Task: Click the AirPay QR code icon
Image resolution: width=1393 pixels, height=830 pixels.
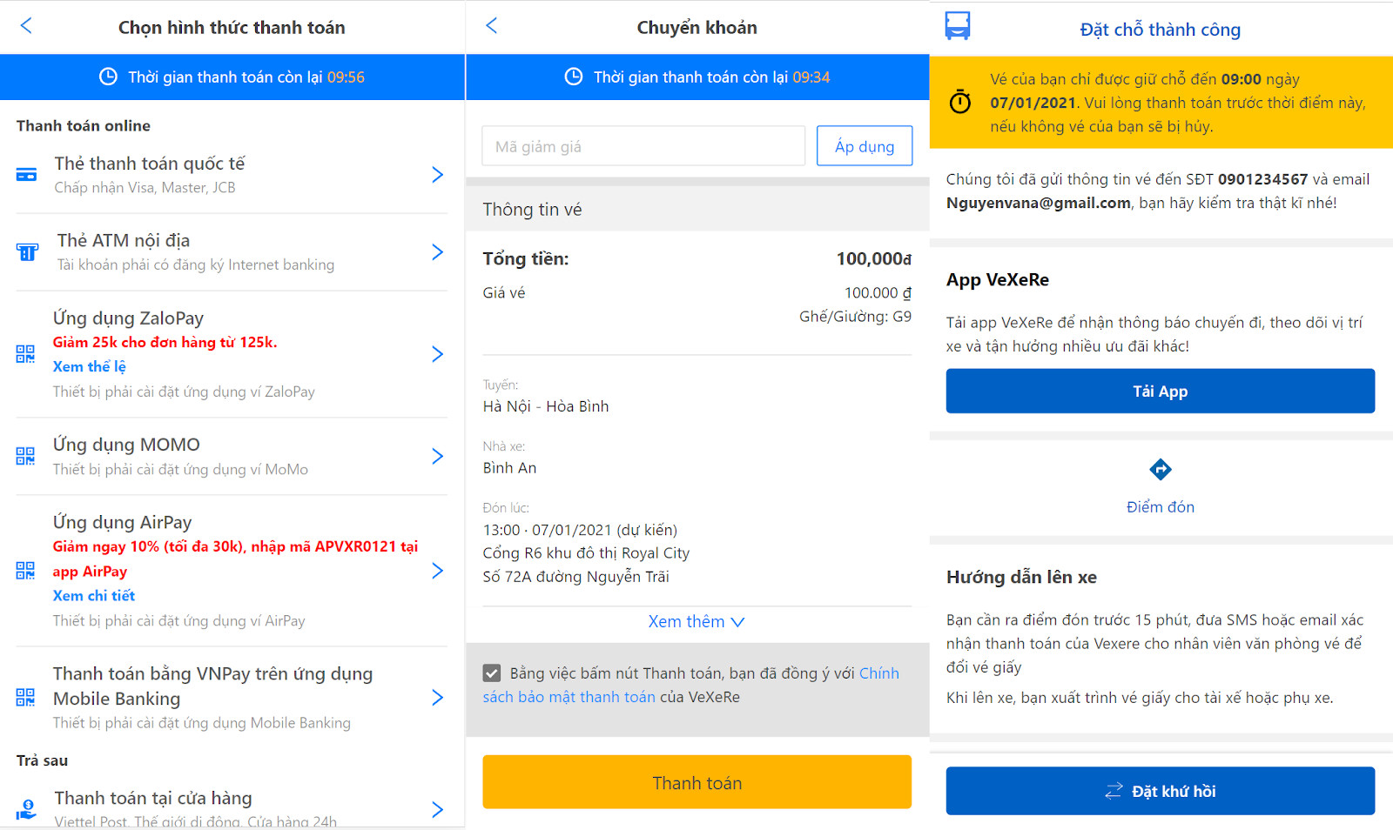Action: [x=25, y=571]
